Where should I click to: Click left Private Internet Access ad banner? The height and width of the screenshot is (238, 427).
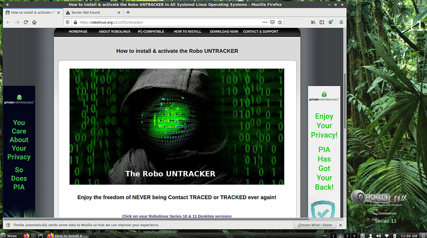pyautogui.click(x=19, y=151)
